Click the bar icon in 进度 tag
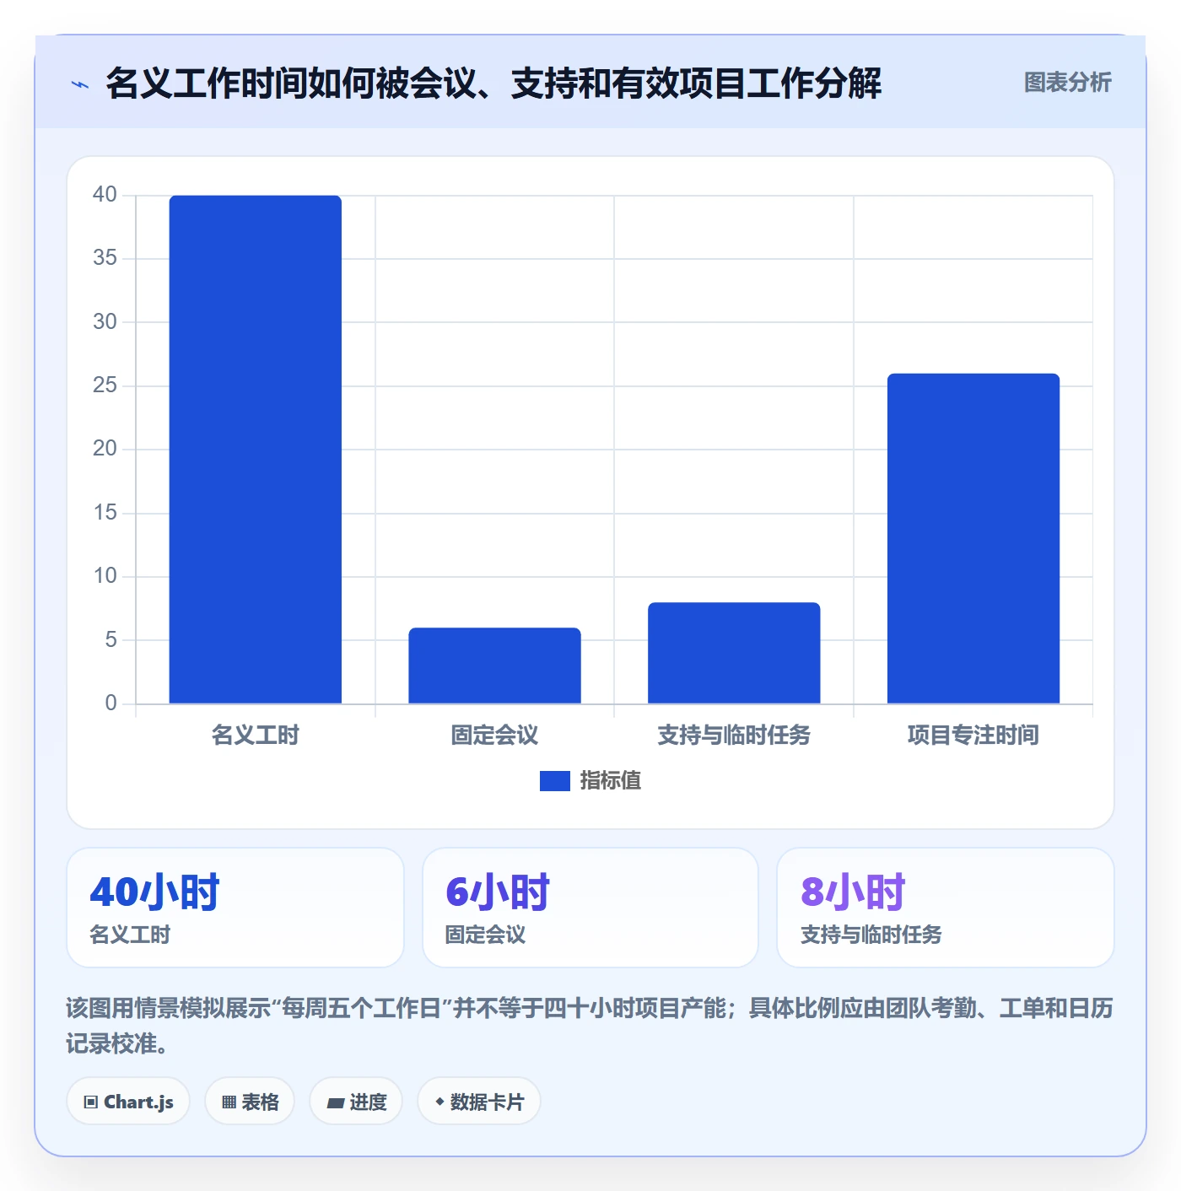Viewport: 1181px width, 1191px height. coord(335,1103)
